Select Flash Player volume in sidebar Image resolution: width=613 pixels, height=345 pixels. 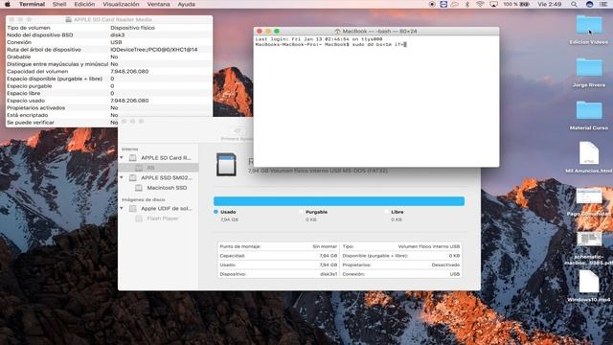coord(158,218)
